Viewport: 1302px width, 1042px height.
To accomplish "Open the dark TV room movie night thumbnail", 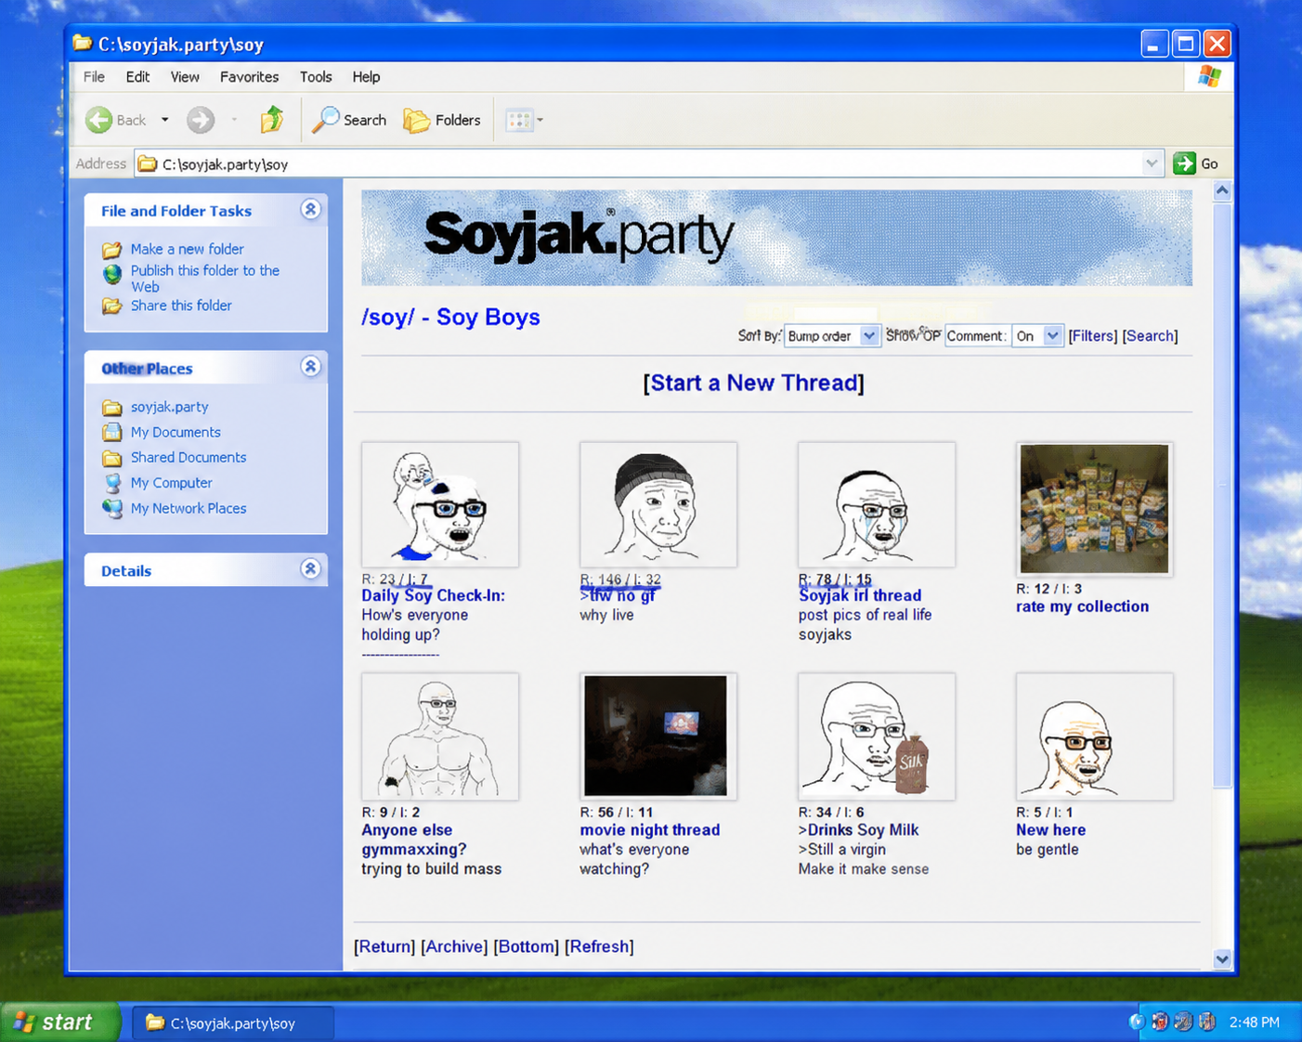I will click(658, 736).
